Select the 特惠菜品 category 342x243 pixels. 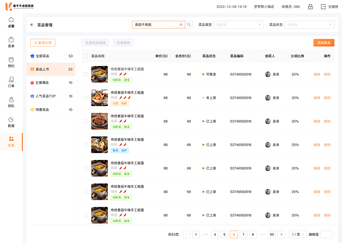click(x=51, y=110)
